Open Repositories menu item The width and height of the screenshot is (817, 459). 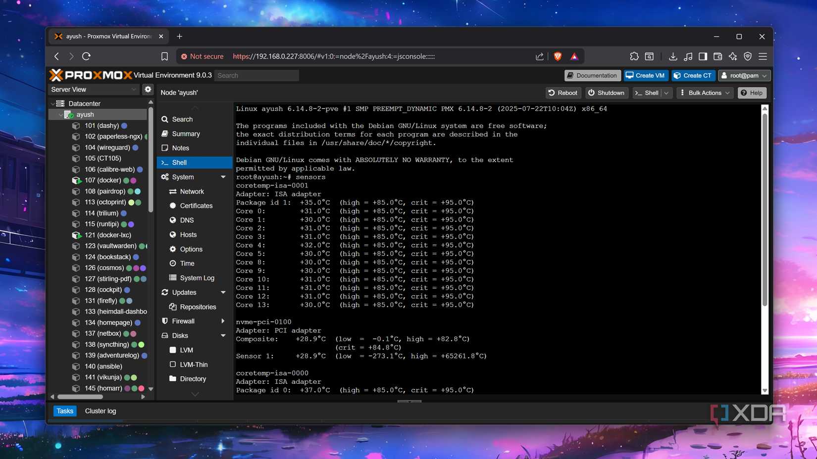(x=195, y=307)
